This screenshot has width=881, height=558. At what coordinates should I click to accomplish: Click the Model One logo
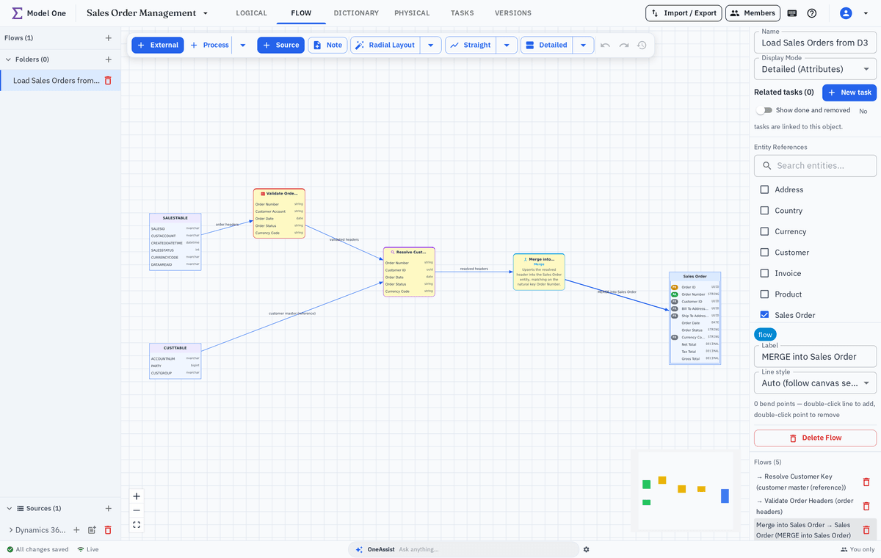(38, 13)
